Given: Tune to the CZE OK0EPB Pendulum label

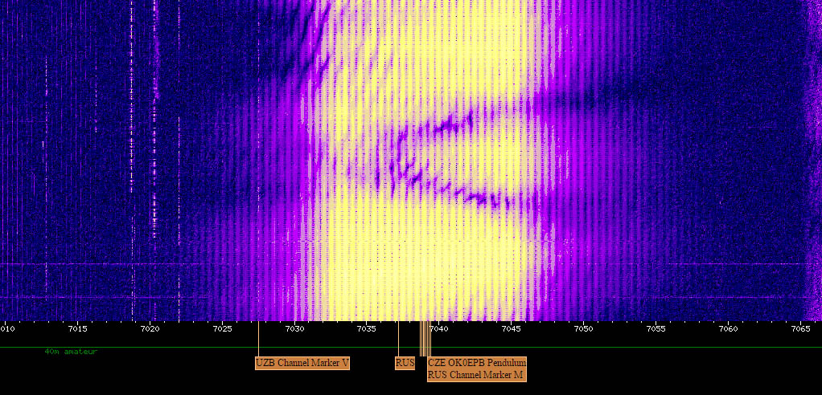Looking at the screenshot, I should (x=477, y=363).
